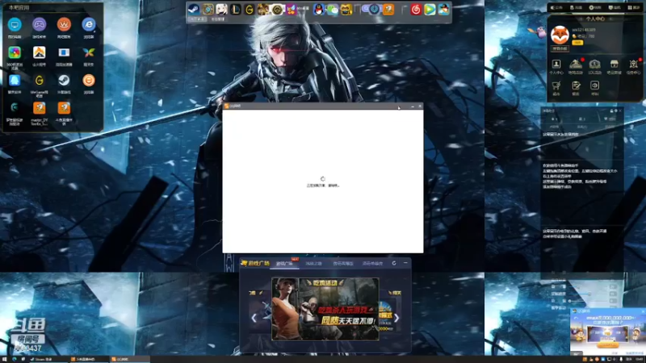Show previous banner with left arrow
This screenshot has height=363, width=646.
[x=254, y=318]
